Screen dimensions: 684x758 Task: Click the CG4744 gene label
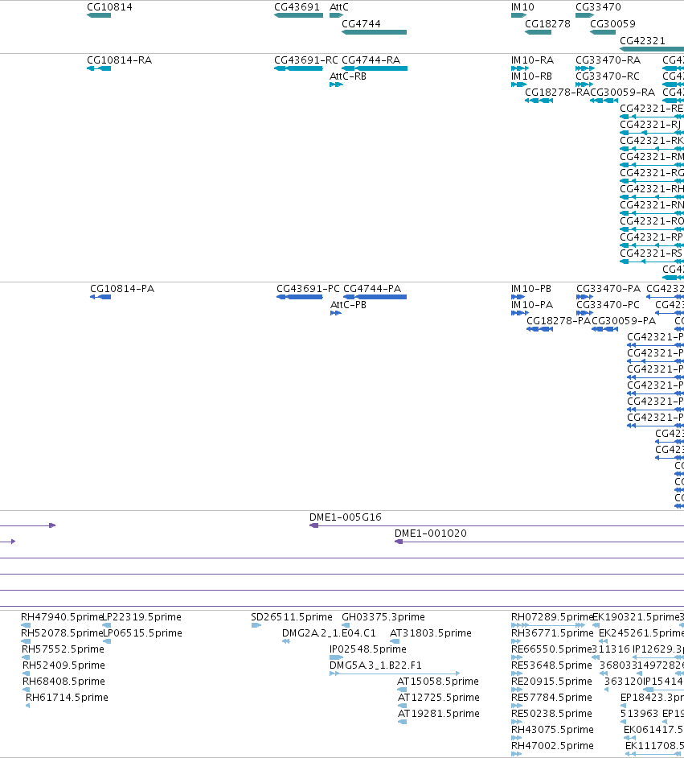click(x=361, y=24)
